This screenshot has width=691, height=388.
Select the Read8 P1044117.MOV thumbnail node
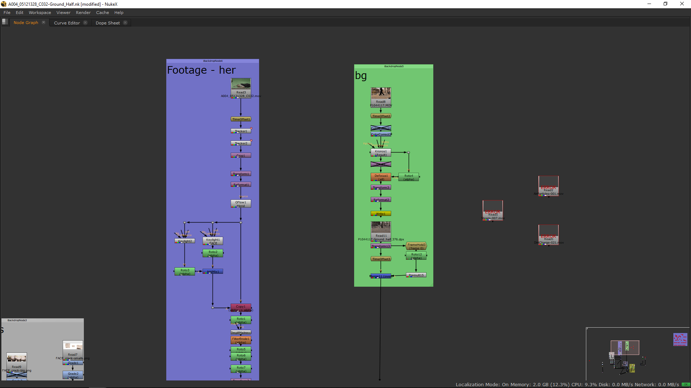(x=381, y=93)
